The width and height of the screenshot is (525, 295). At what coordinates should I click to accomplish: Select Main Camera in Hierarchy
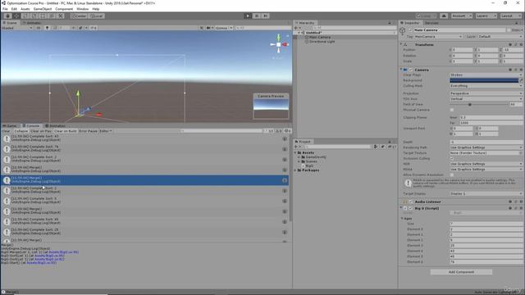[x=320, y=37]
